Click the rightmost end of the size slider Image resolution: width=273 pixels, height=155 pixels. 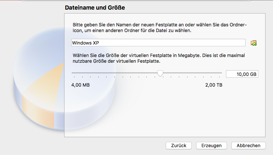[x=221, y=73]
